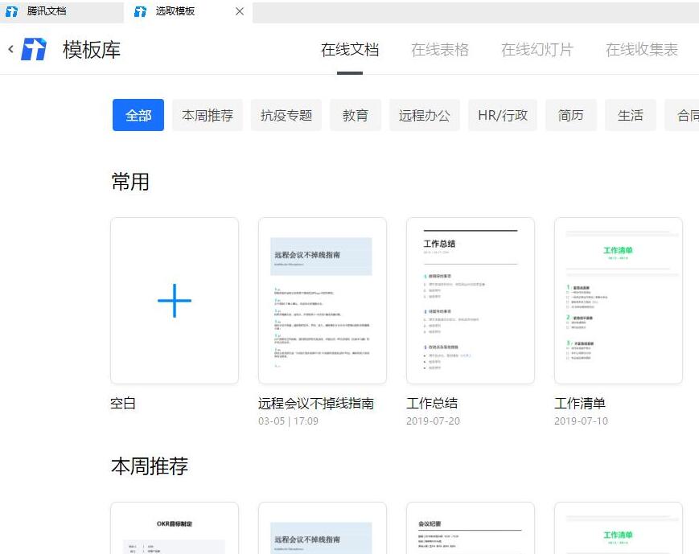This screenshot has height=554, width=699.
Task: Open the 会议纪要 template thumbnail
Action: tap(470, 531)
